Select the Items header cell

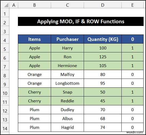(34, 39)
